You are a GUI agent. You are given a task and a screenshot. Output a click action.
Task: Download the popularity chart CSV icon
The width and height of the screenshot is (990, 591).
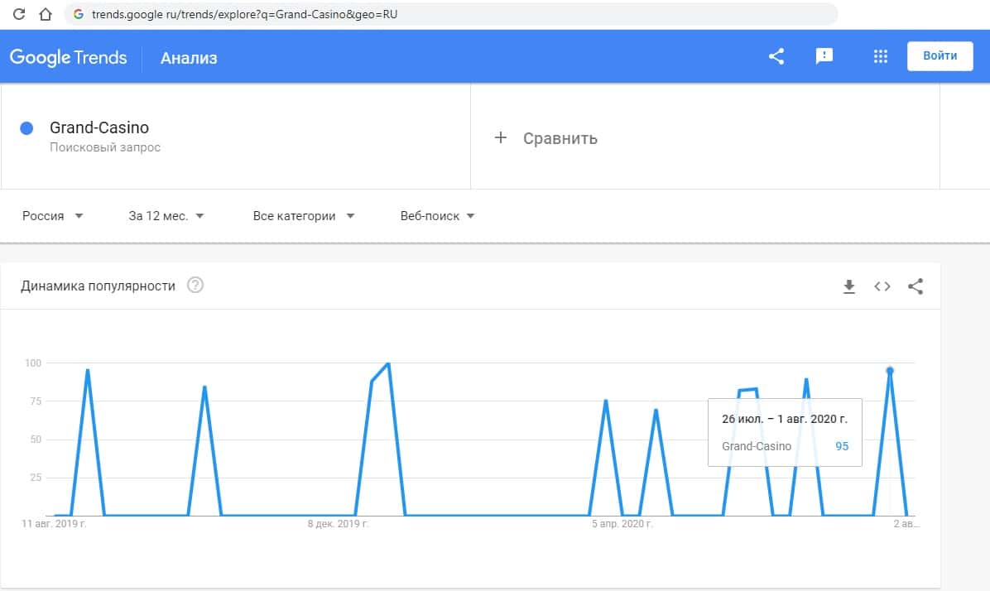tap(848, 286)
